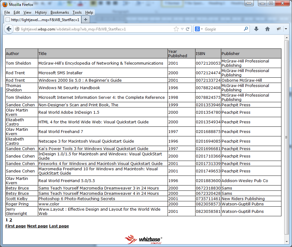Image resolution: width=292 pixels, height=247 pixels.
Task: Click Osborne McGraw-Hill publisher cell
Action: click(251, 80)
